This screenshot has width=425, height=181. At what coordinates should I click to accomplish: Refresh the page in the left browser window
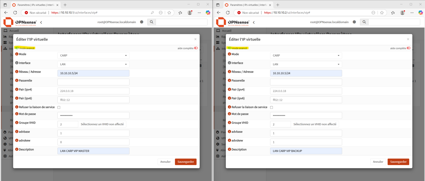[x=15, y=12]
